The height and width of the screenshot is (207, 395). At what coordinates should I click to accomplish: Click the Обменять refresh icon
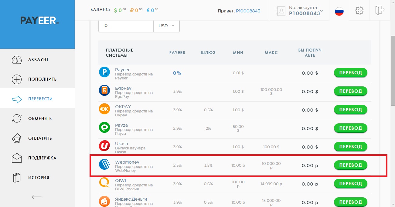17,119
